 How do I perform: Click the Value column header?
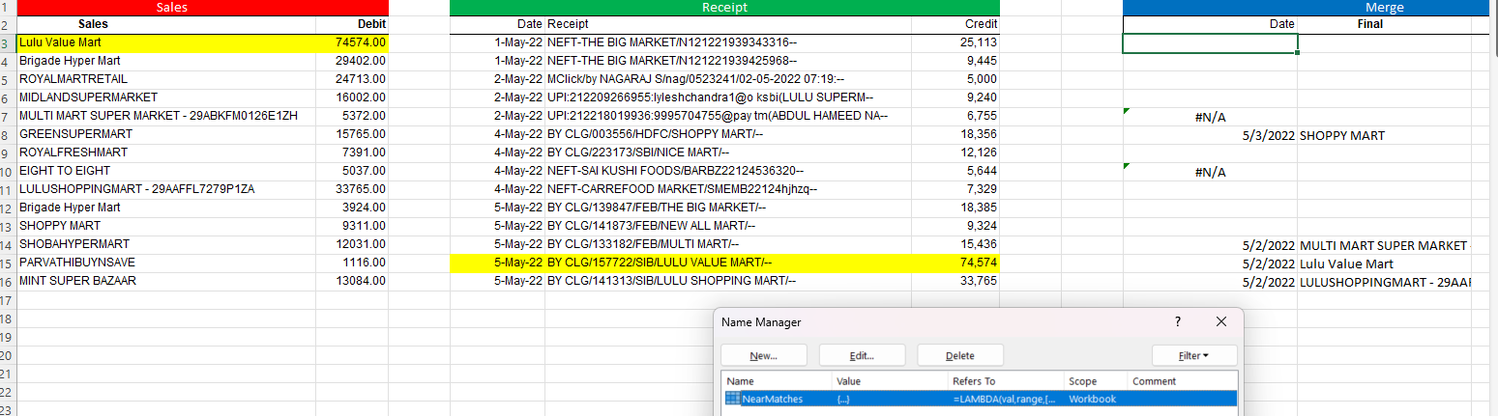890,381
